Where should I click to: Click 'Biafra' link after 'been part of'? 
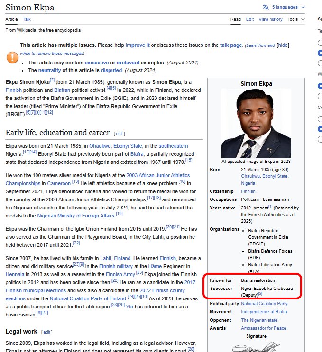pyautogui.click(x=137, y=154)
